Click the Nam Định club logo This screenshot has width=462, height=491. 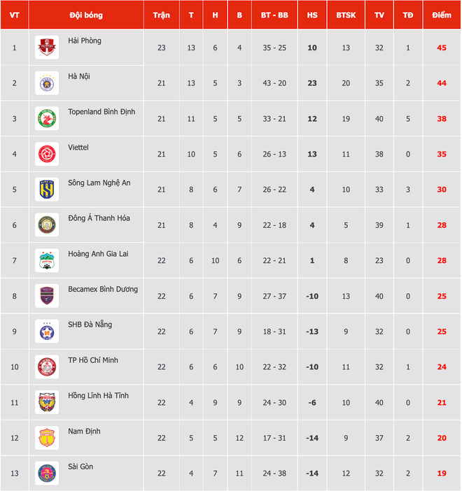[48, 438]
